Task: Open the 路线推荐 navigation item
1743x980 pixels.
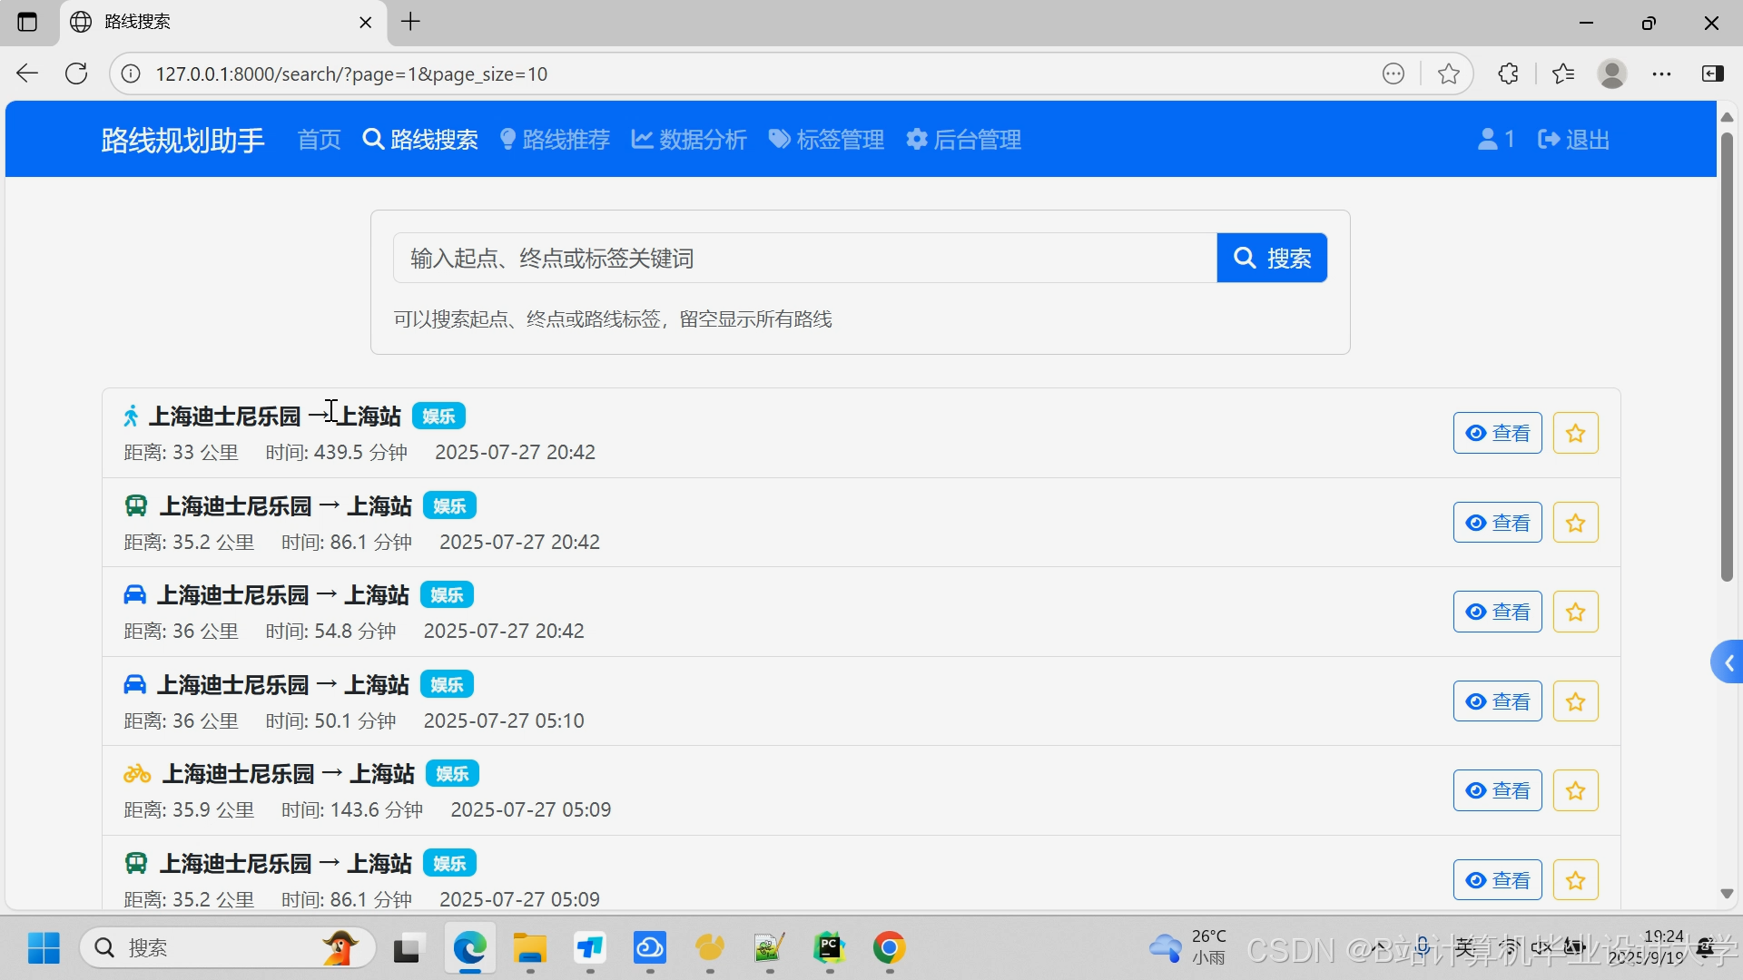Action: point(555,140)
